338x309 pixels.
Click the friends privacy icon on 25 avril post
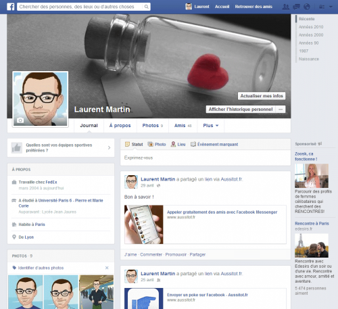coord(159,280)
